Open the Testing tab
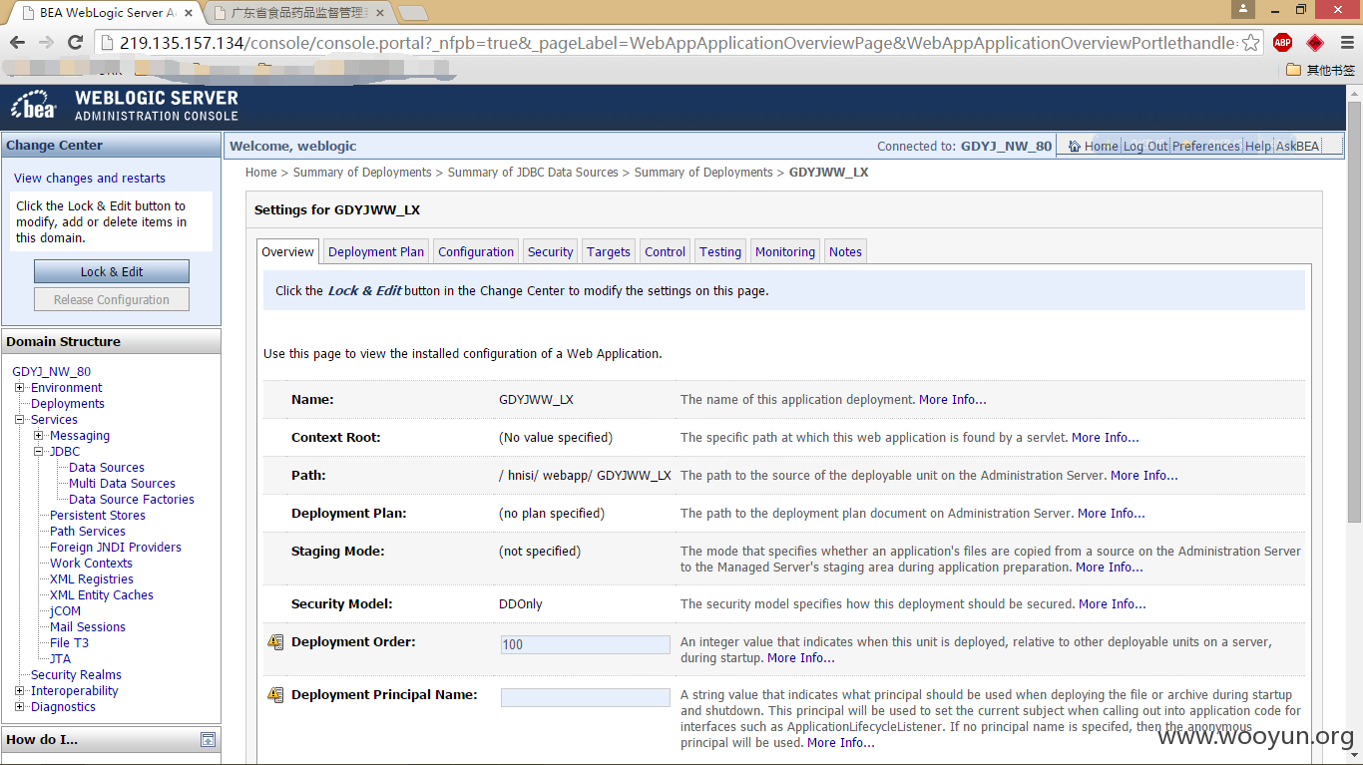This screenshot has height=765, width=1363. [720, 251]
